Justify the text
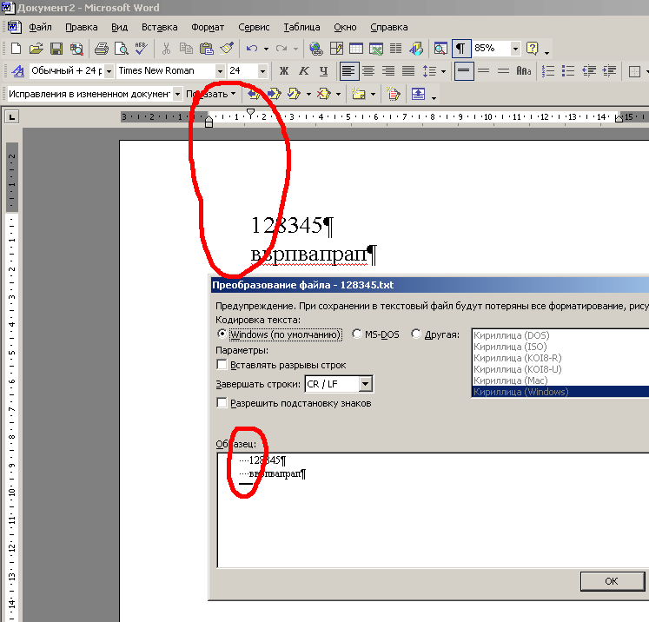The height and width of the screenshot is (622, 649). point(408,70)
